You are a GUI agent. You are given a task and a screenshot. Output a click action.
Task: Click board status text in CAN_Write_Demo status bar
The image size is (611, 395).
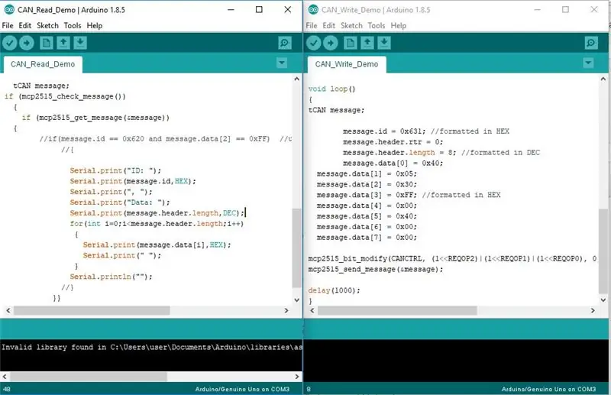(x=548, y=389)
